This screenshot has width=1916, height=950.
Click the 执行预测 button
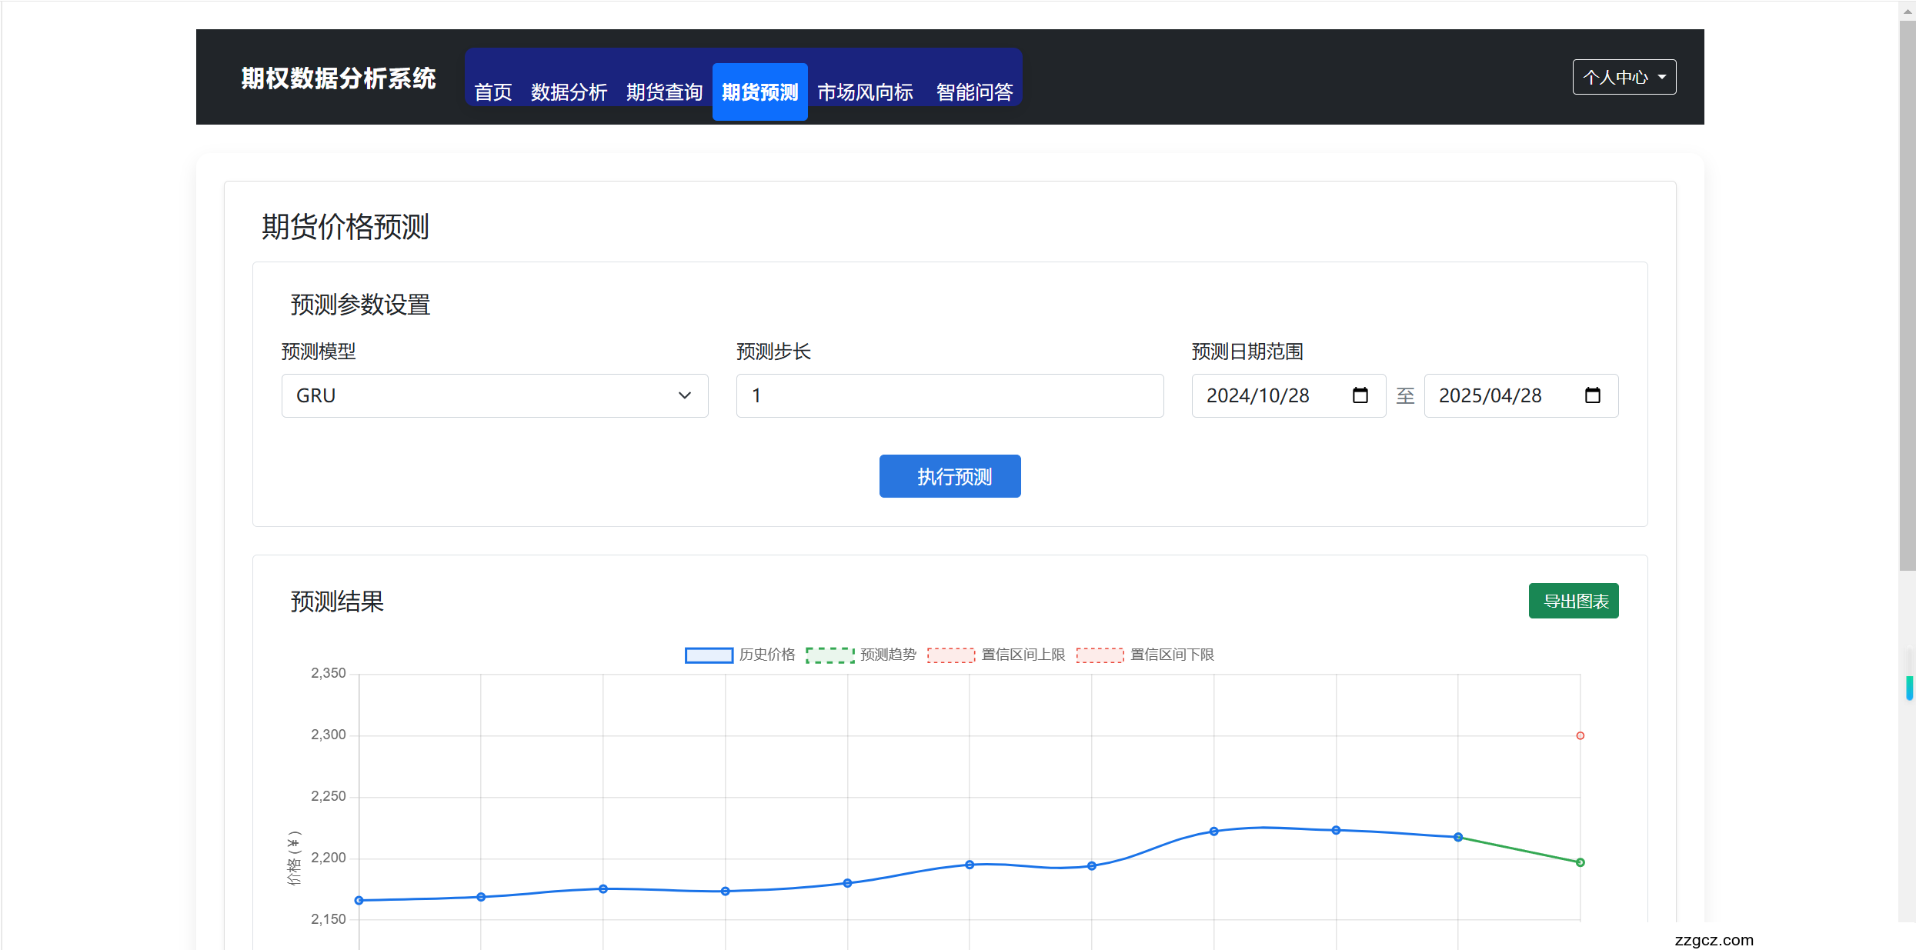pos(950,476)
